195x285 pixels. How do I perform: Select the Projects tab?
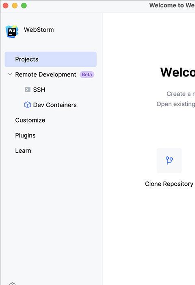(51, 59)
